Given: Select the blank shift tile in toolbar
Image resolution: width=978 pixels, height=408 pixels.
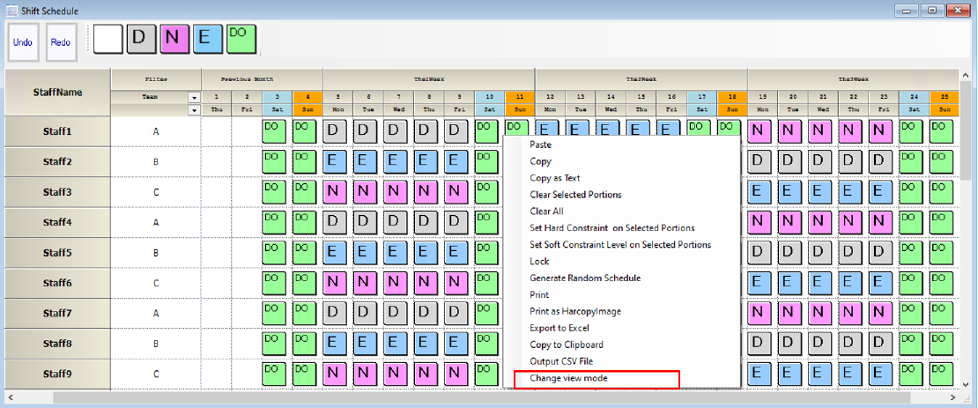Looking at the screenshot, I should [x=108, y=40].
